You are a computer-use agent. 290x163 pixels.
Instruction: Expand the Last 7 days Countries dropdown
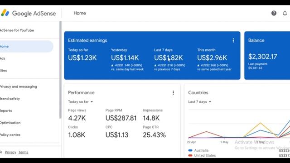[x=199, y=102]
